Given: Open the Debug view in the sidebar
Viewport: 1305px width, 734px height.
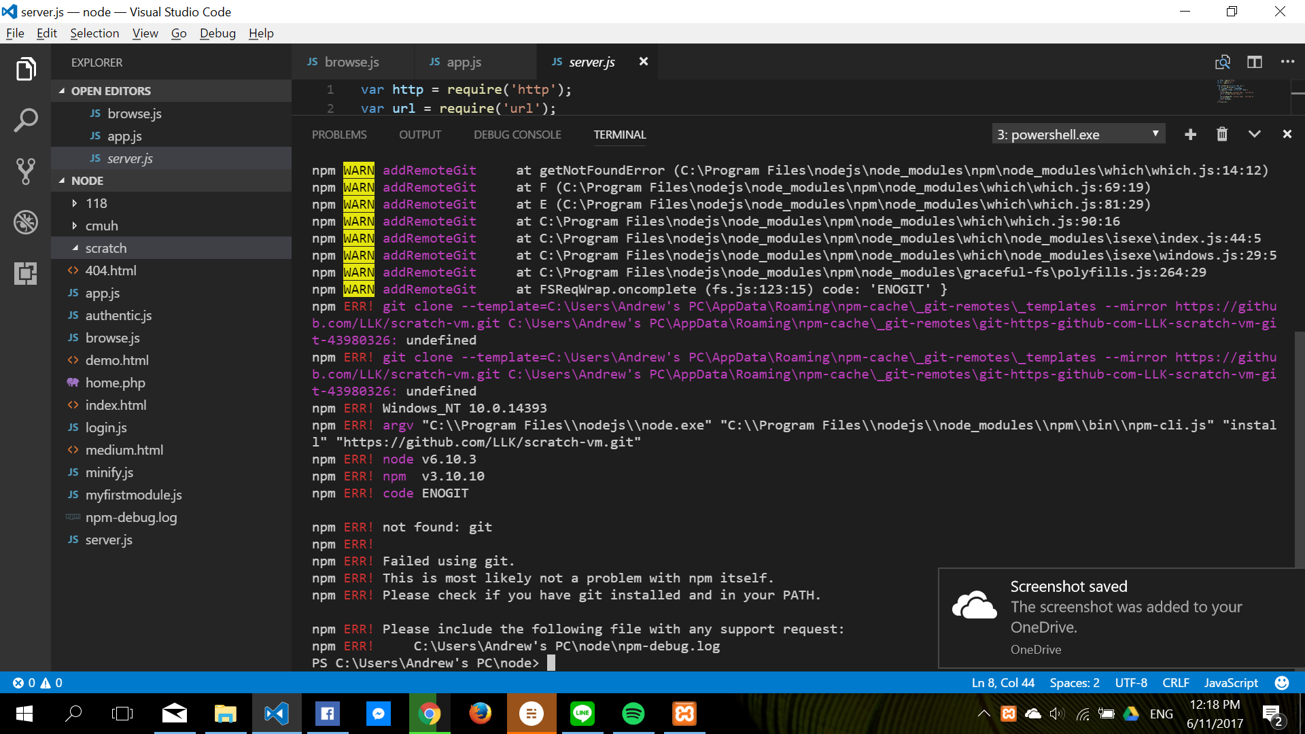Looking at the screenshot, I should click(26, 222).
